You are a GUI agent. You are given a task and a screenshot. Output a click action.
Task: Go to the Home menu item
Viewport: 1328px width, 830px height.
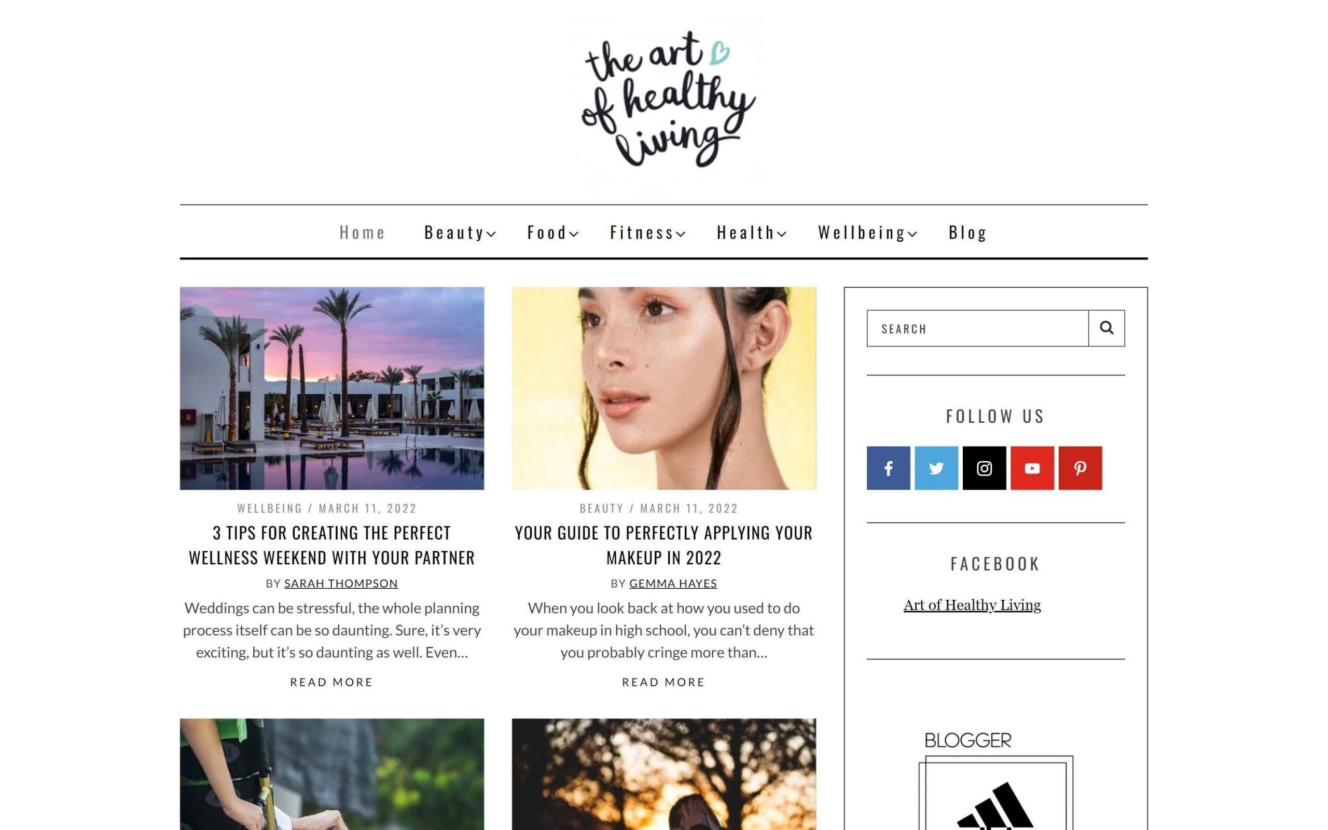[x=362, y=232]
